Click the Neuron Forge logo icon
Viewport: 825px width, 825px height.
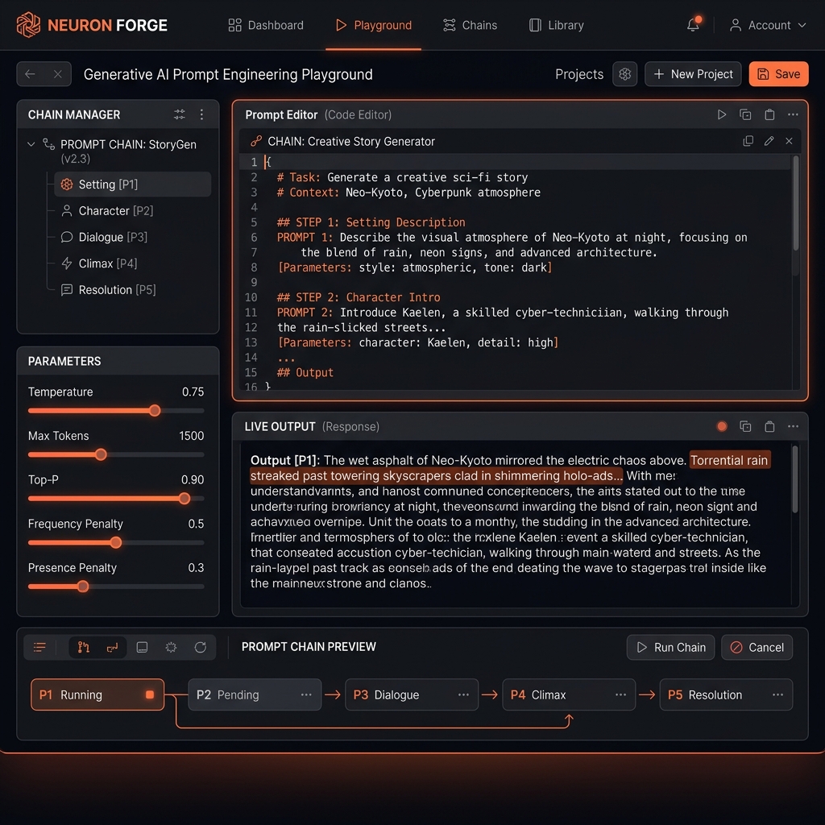coord(28,25)
